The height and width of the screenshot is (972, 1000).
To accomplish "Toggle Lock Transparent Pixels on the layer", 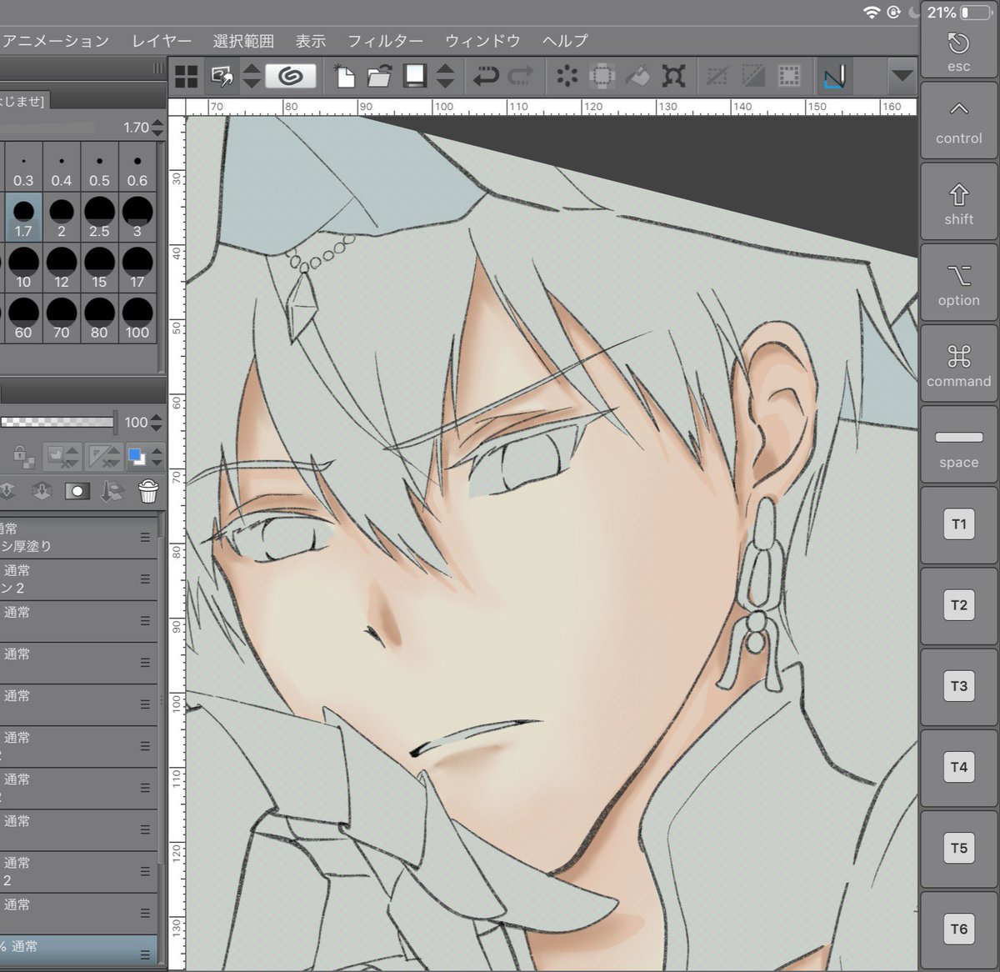I will tap(22, 456).
